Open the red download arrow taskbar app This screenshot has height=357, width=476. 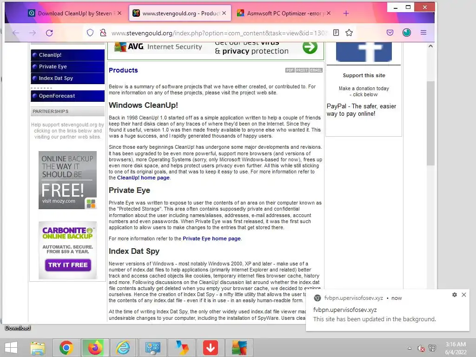[x=211, y=348]
